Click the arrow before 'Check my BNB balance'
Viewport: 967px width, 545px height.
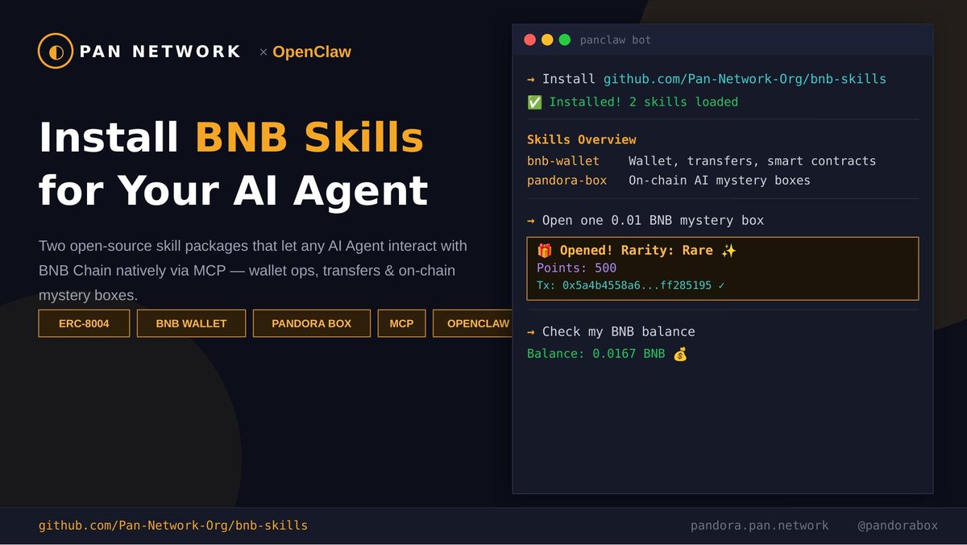click(x=531, y=331)
